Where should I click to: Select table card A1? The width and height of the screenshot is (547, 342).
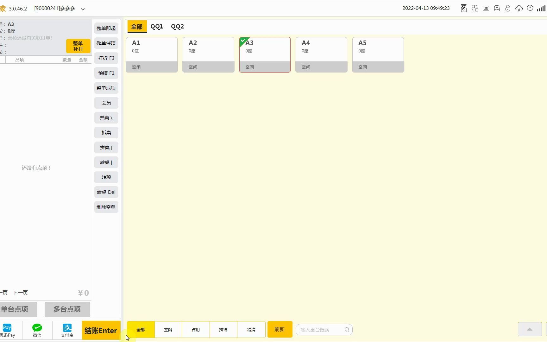152,55
